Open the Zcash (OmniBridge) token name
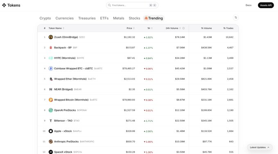278x154 pixels. 66,37
